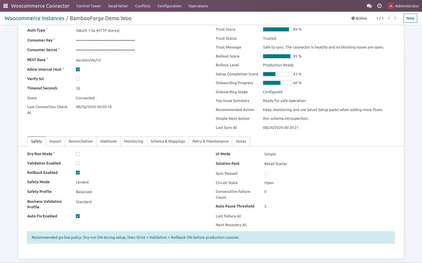
Task: Open the Action gear dropdown
Action: 359,18
